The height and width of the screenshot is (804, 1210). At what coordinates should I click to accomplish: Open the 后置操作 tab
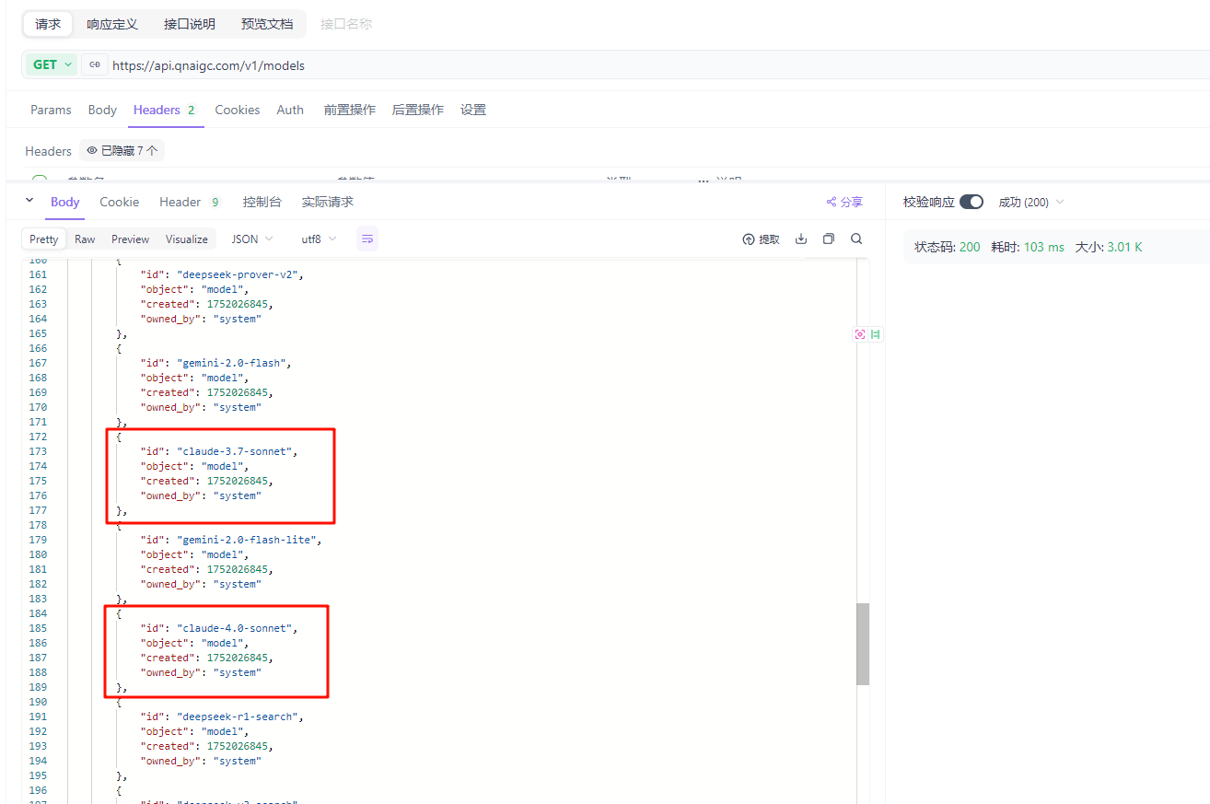(x=418, y=110)
